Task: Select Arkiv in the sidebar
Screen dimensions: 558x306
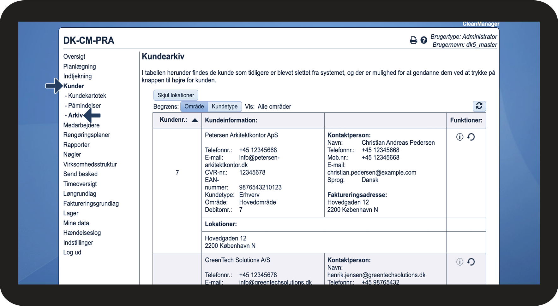Action: coord(75,115)
